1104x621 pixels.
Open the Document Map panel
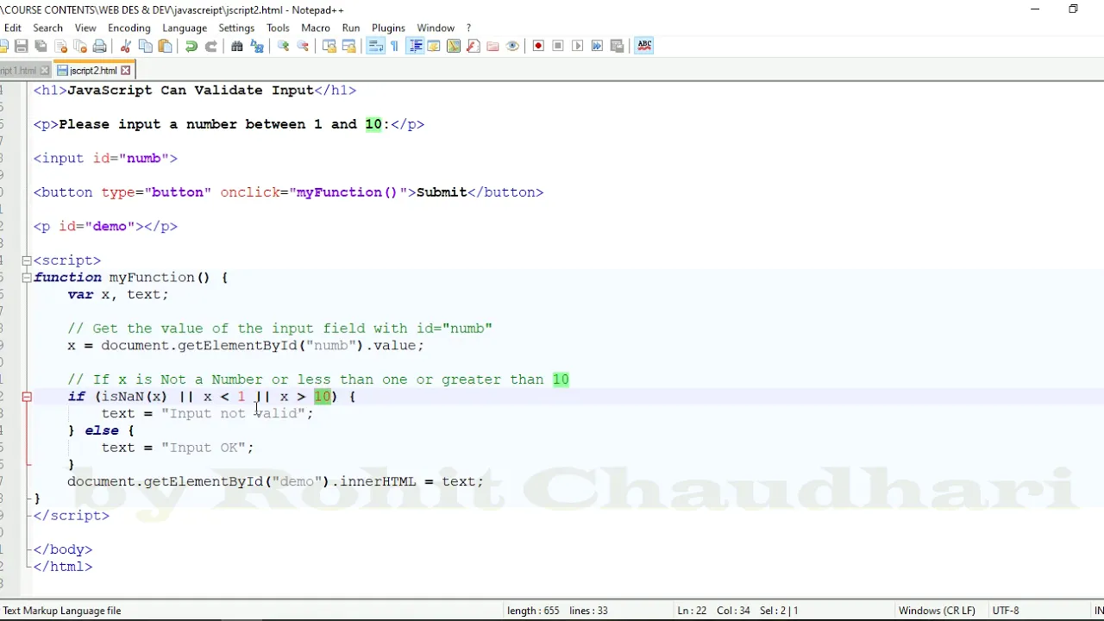[453, 46]
